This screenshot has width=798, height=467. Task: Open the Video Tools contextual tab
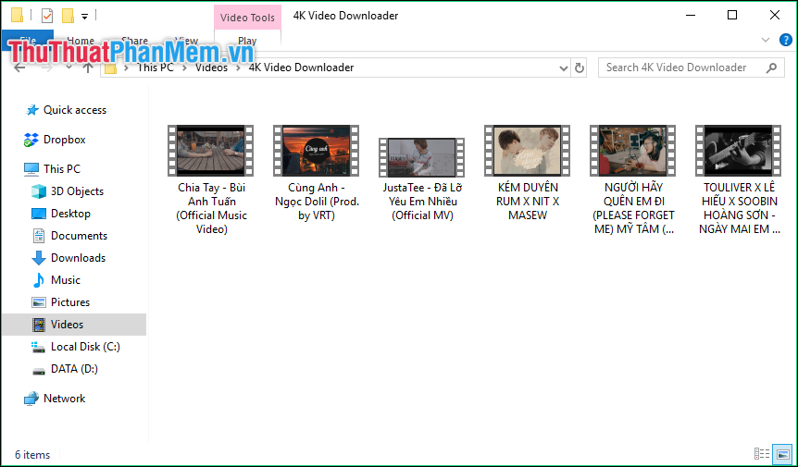tap(247, 18)
